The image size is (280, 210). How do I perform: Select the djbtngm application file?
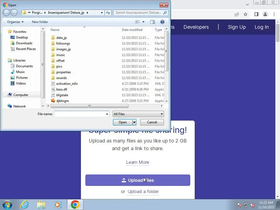pos(63,101)
